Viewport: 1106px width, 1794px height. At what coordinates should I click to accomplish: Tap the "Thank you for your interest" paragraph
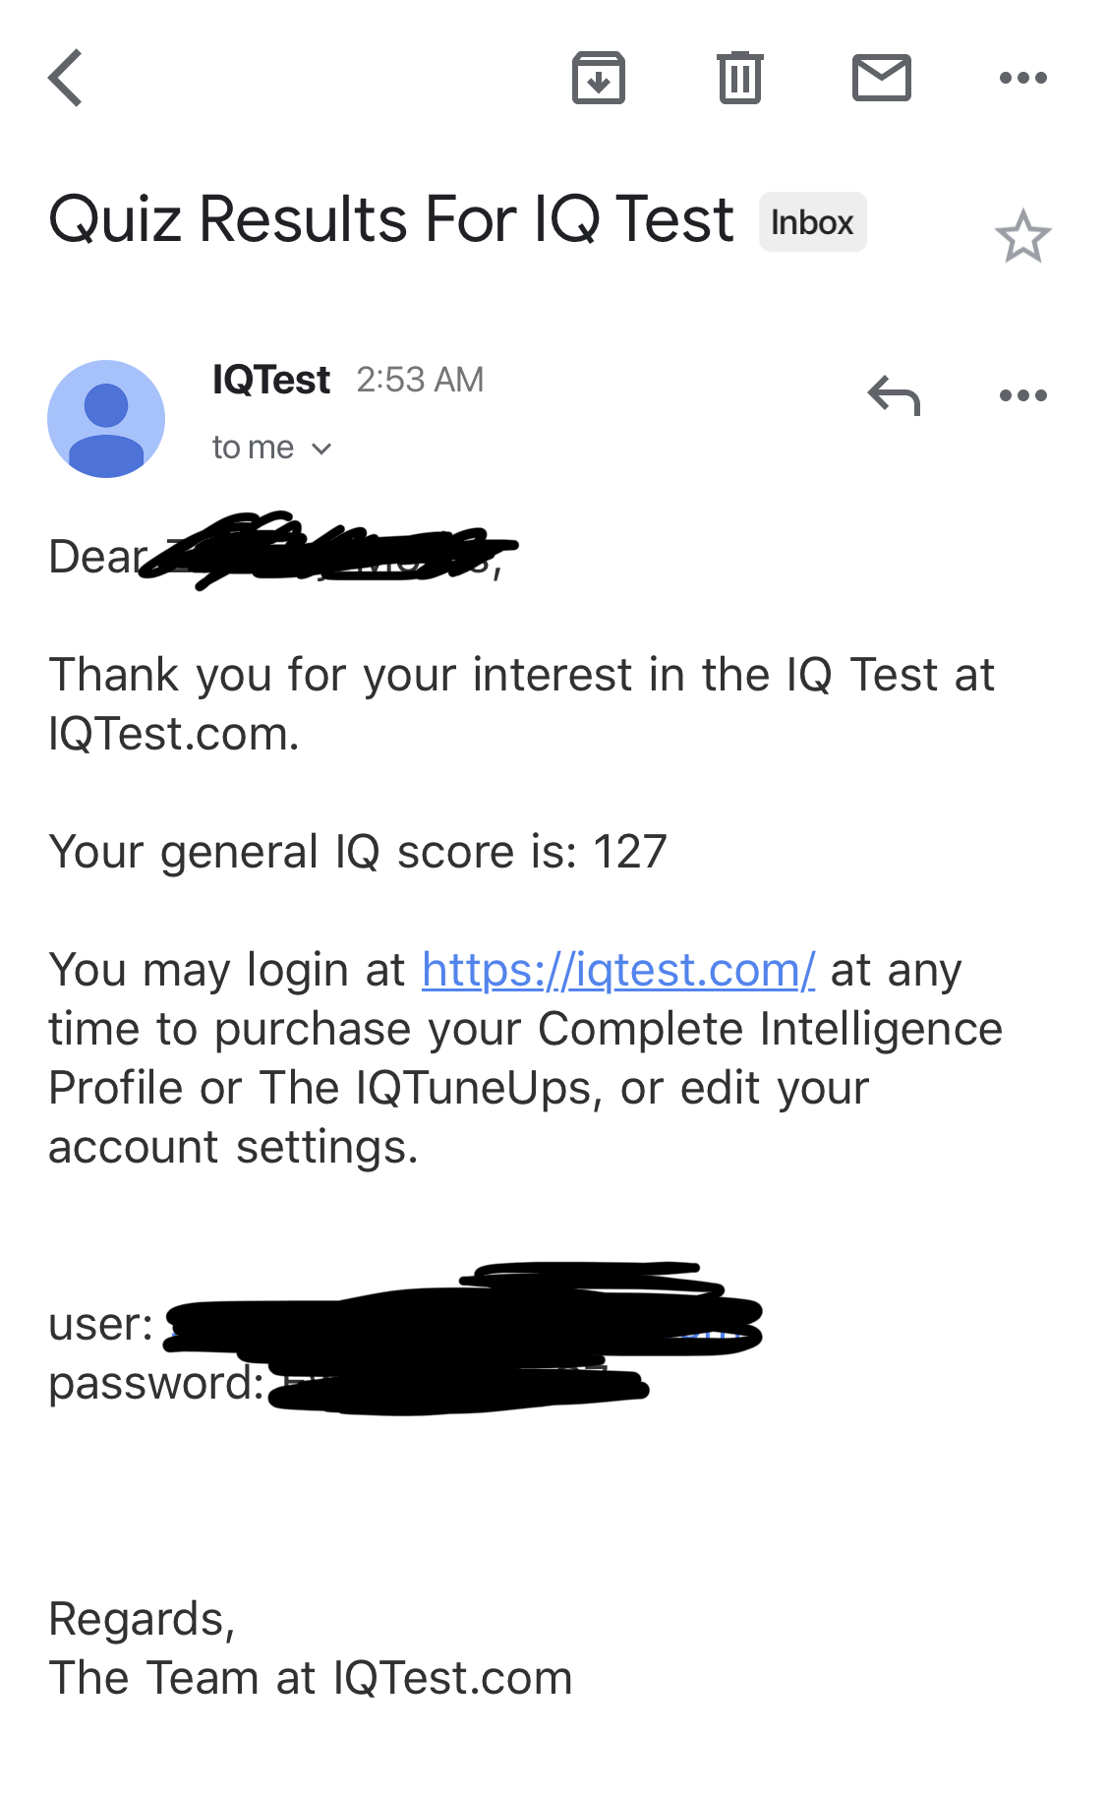coord(521,703)
